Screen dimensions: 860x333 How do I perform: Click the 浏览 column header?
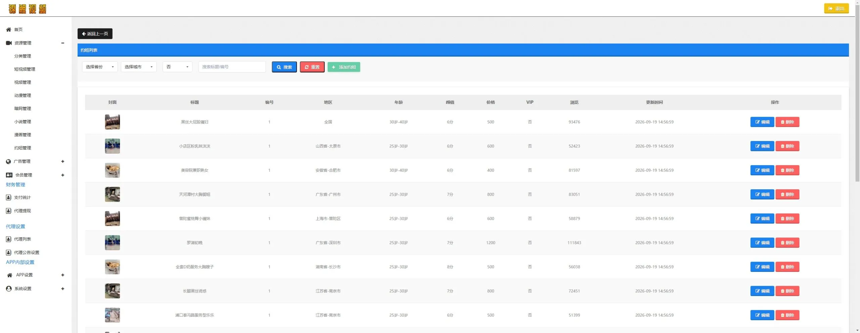pyautogui.click(x=574, y=102)
